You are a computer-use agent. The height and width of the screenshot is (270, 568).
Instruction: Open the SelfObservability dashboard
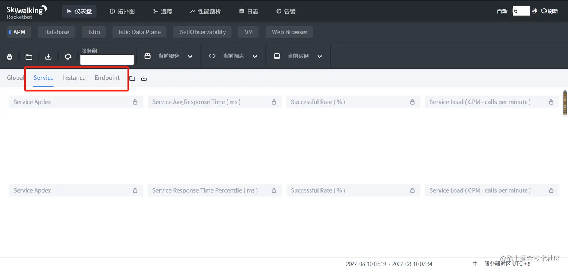(203, 32)
